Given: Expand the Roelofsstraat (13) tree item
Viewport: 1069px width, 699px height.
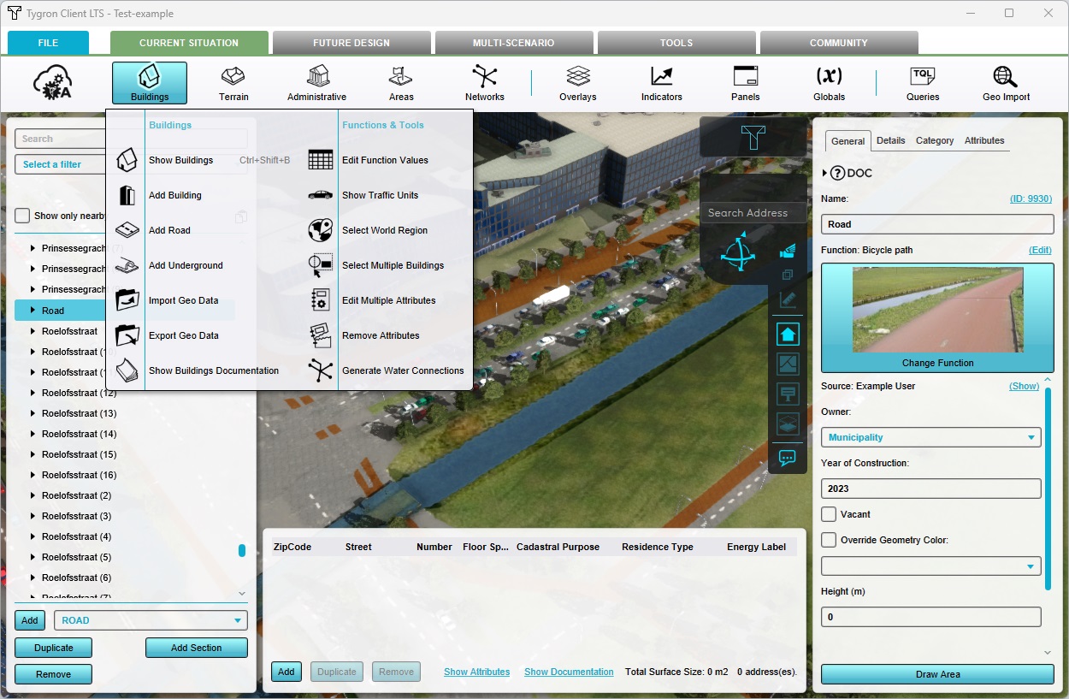Looking at the screenshot, I should [x=32, y=413].
